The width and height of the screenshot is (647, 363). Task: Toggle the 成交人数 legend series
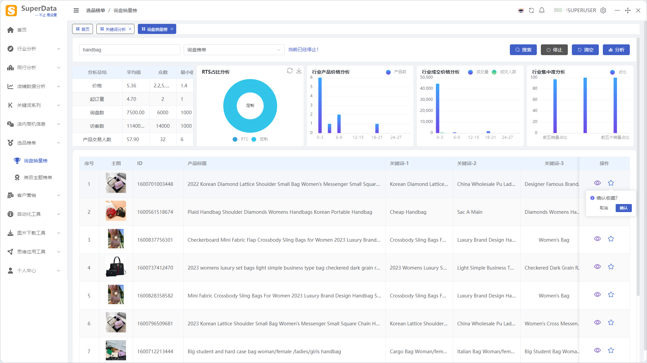[504, 72]
